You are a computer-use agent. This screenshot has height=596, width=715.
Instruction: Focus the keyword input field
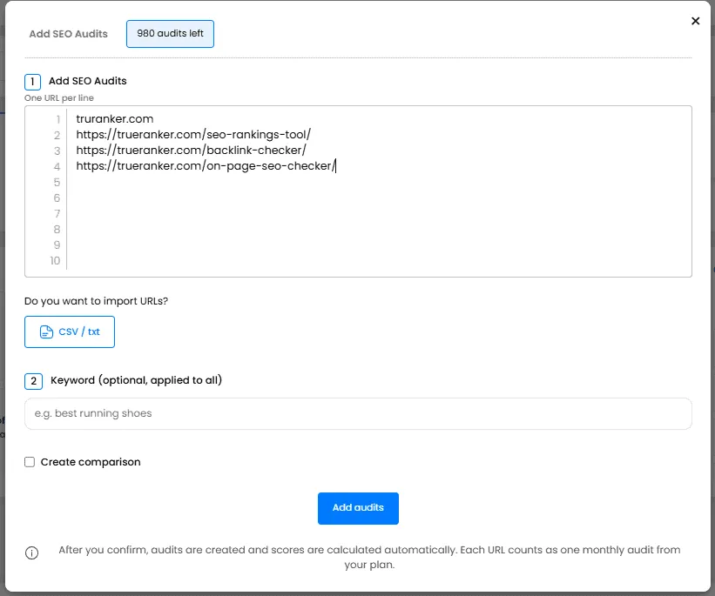358,414
